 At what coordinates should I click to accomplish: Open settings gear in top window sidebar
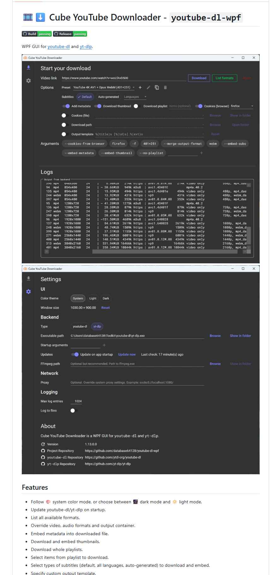(x=28, y=81)
